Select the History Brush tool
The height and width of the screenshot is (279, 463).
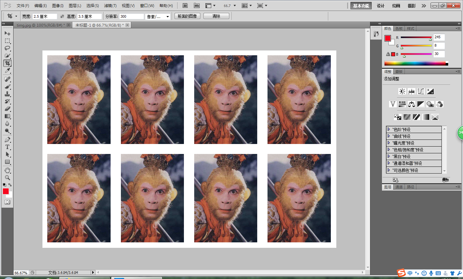click(x=7, y=101)
